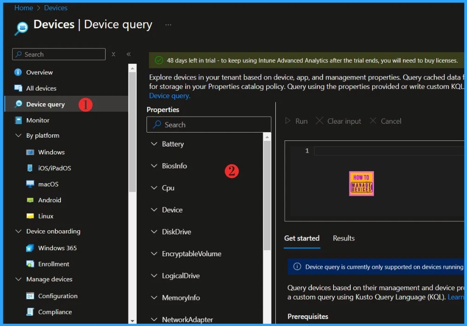
Task: Click the Windows 365 icon
Action: point(30,248)
